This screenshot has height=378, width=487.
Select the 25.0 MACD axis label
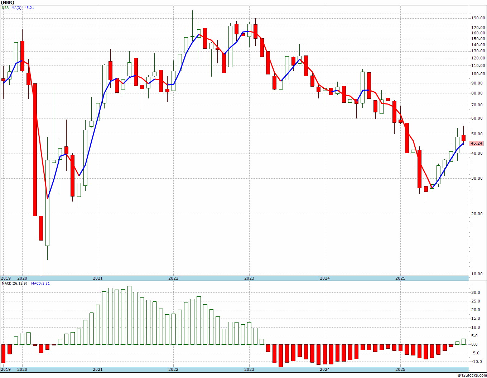(x=476, y=301)
